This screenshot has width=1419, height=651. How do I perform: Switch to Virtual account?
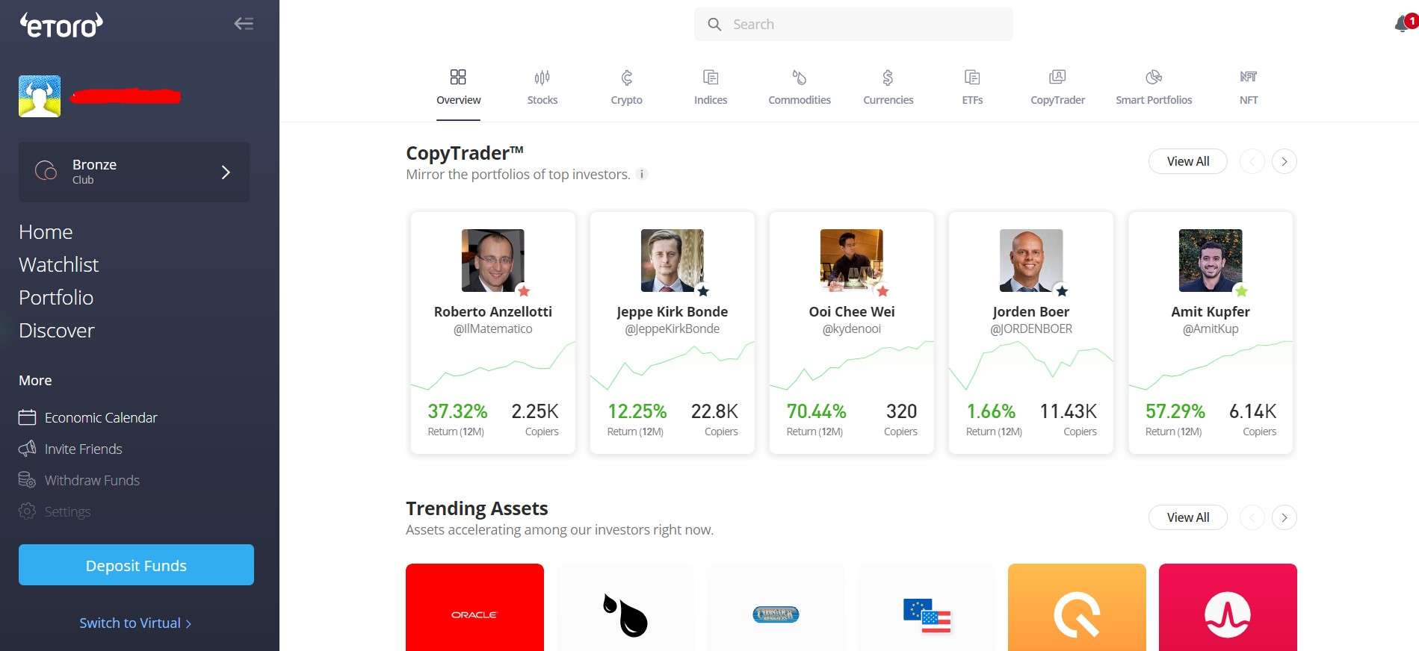coord(135,623)
